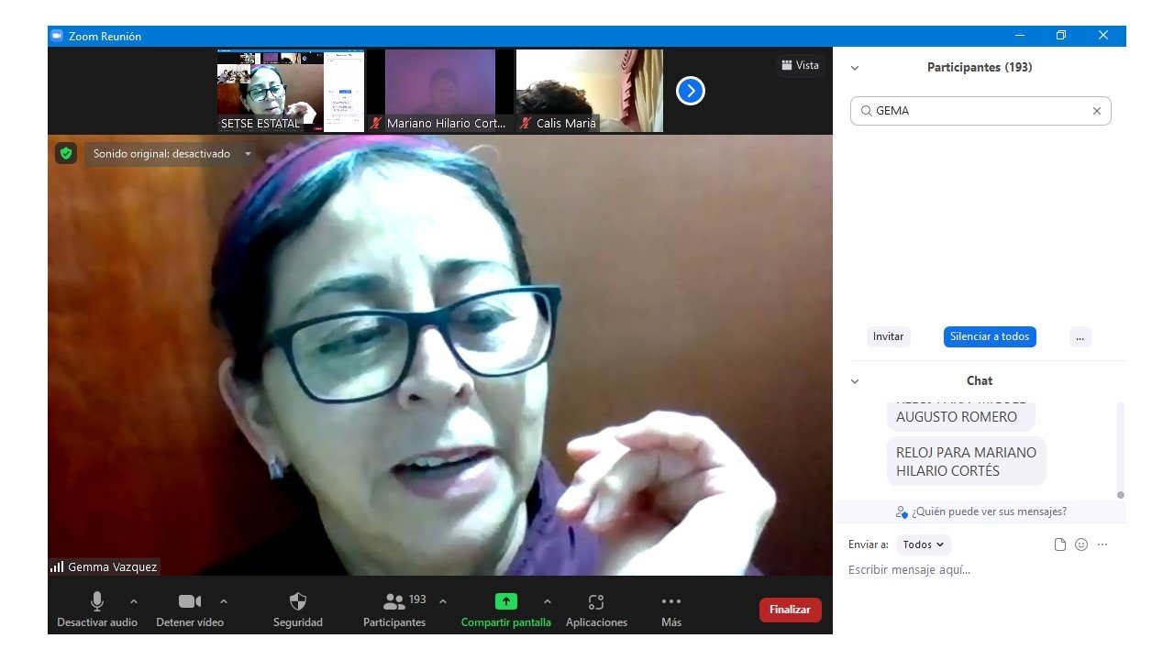Start sharing with Compartir pantalla icon
The height and width of the screenshot is (660, 1174).
505,602
